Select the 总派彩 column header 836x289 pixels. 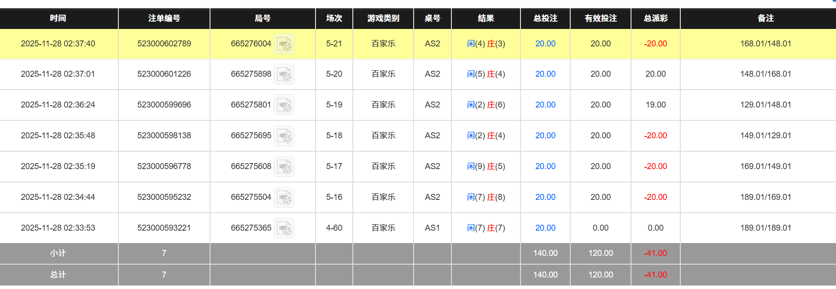tap(655, 18)
